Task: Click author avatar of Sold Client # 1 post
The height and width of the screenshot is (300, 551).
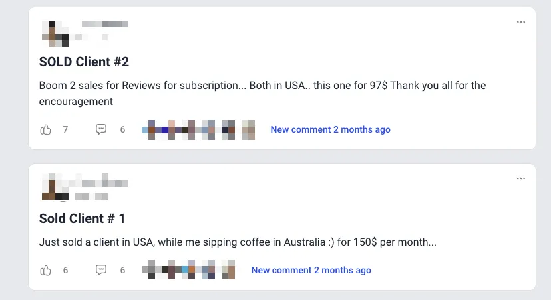Action: click(55, 187)
